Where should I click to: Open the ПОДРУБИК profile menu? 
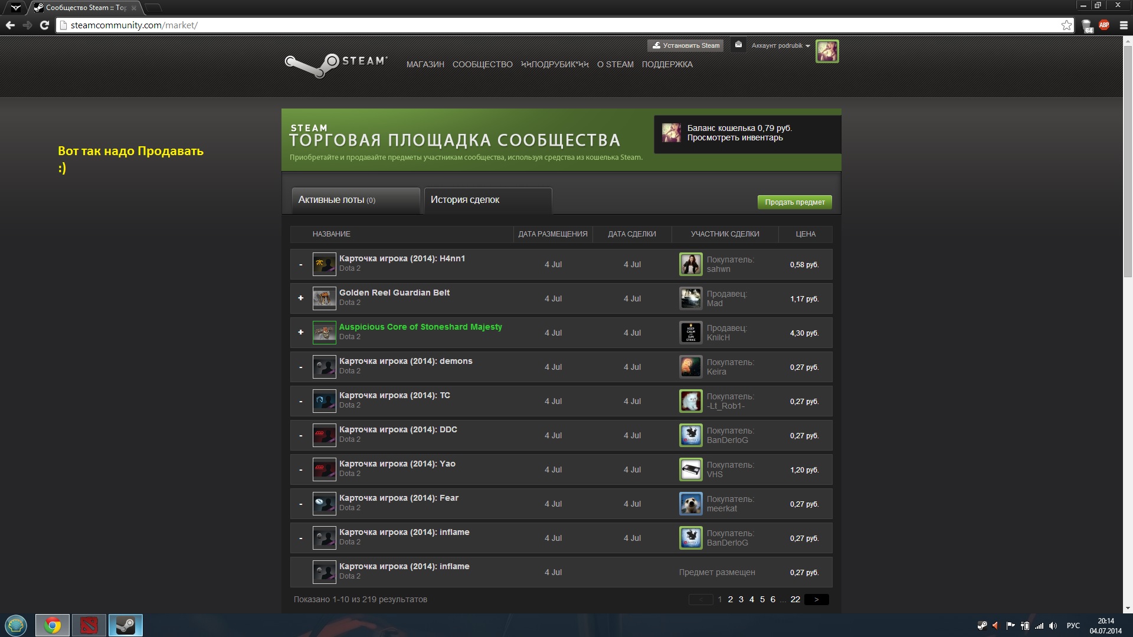[x=555, y=64]
